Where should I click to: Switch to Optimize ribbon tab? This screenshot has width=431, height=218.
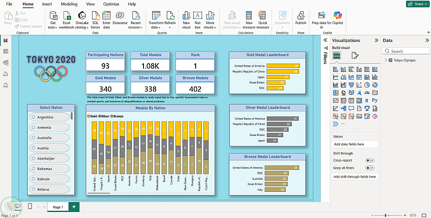(x=111, y=4)
